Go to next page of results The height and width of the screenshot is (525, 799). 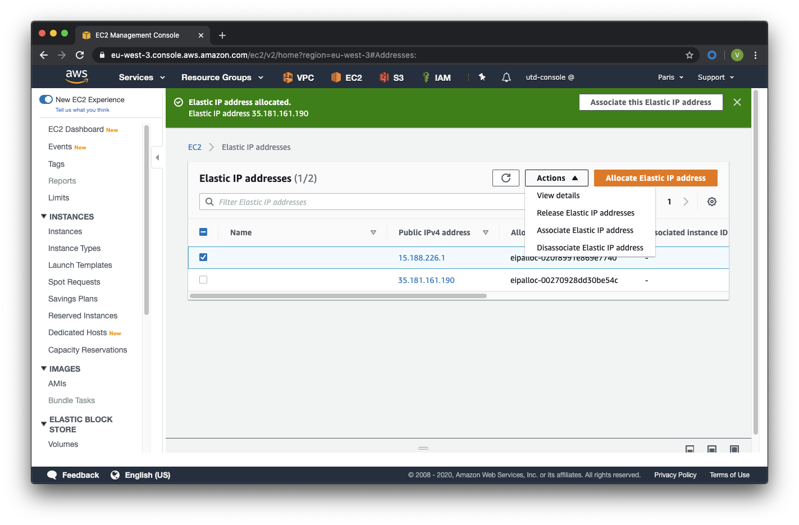(x=686, y=202)
